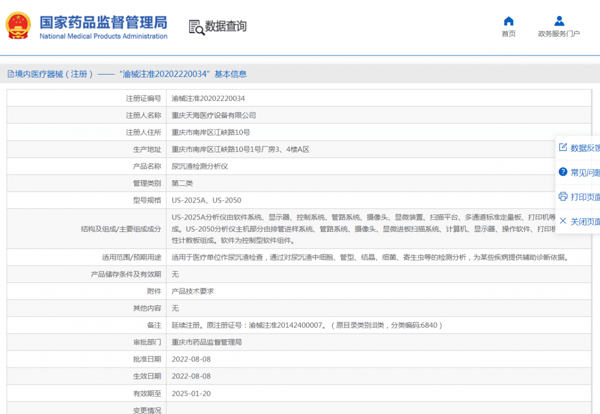
Task: Open the 国家药品监督管理局 site title
Action: click(x=103, y=22)
